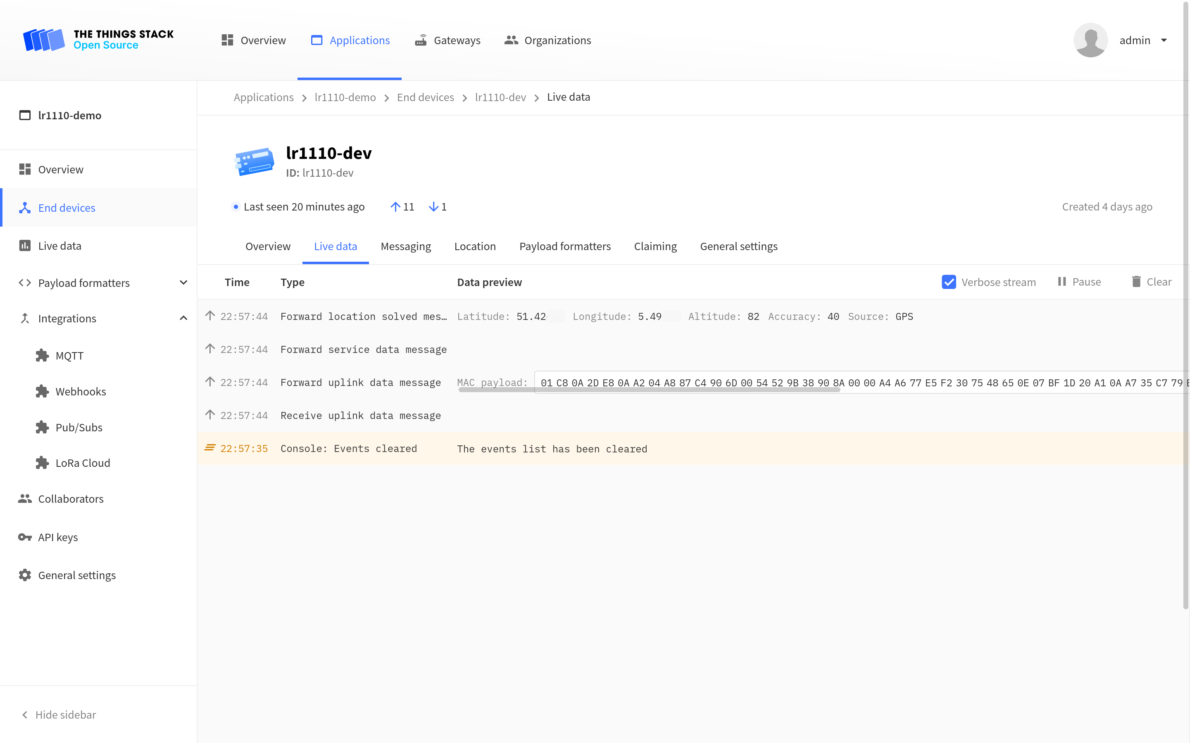This screenshot has width=1190, height=743.
Task: Click the Console: Events cleared row
Action: point(693,448)
